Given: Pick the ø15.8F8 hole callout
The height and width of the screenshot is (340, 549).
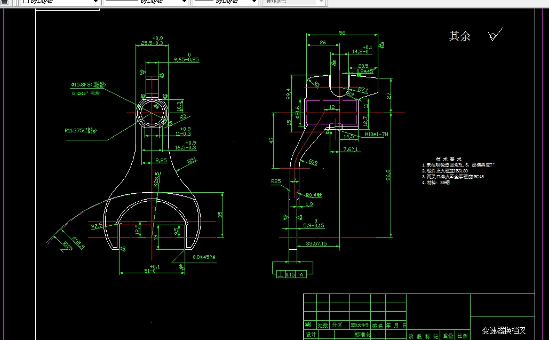Looking at the screenshot, I should (88, 84).
